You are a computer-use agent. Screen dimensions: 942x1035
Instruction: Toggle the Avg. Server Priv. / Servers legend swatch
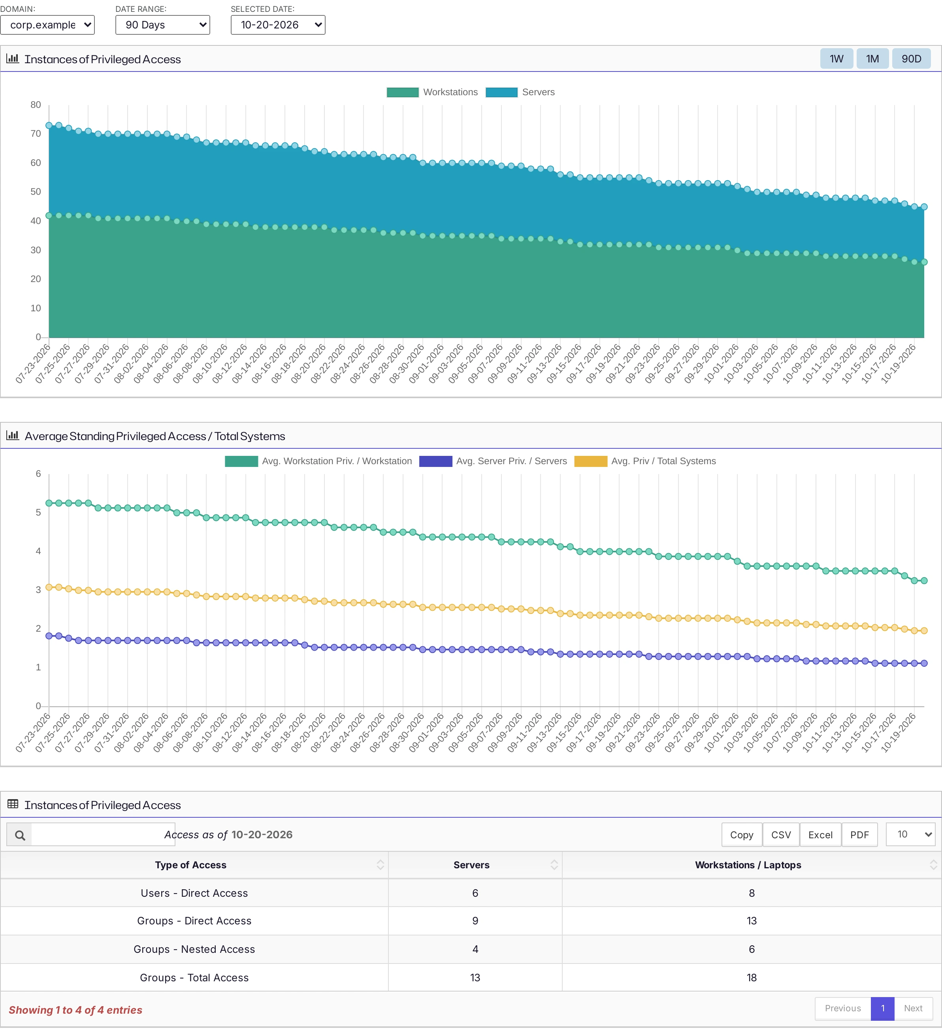(x=435, y=461)
